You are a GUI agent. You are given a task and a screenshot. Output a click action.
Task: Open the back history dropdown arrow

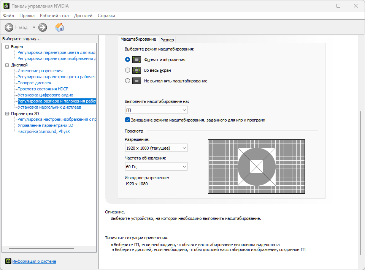34,27
